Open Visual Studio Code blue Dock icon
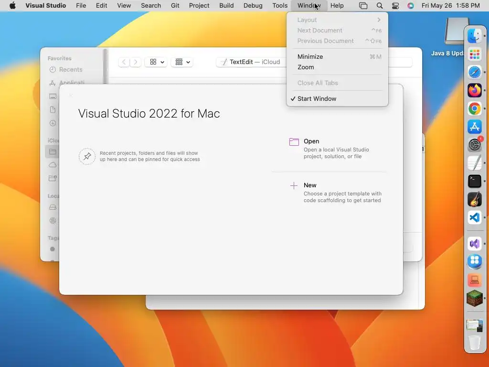The height and width of the screenshot is (367, 489). point(475,217)
